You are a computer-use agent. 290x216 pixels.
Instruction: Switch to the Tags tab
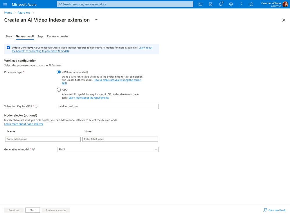[x=40, y=36]
